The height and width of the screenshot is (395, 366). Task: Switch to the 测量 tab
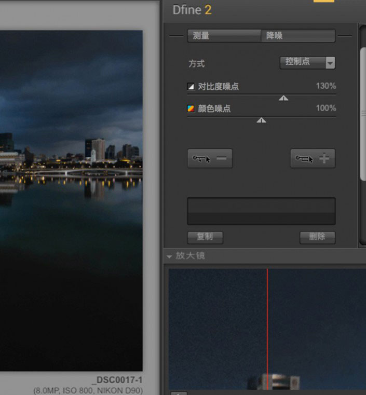click(x=224, y=36)
